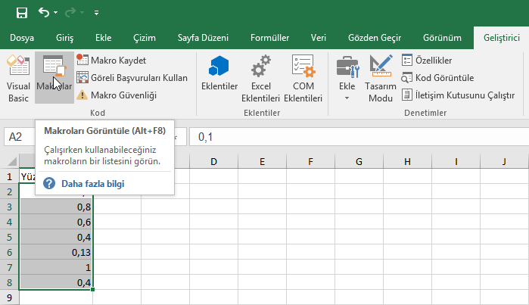Select row 4 header
The image size is (529, 305).
coord(9,222)
